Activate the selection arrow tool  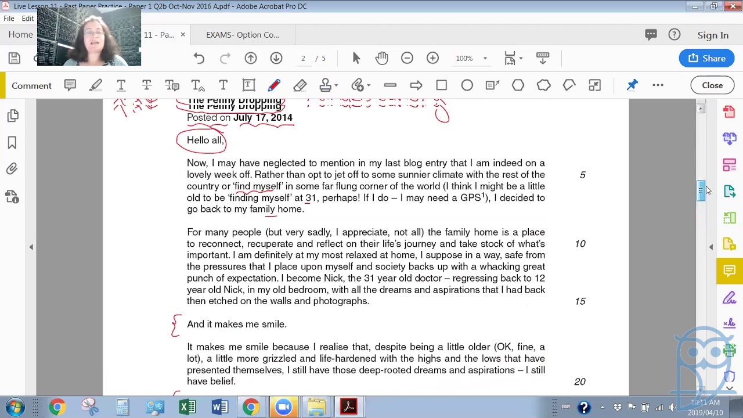point(356,58)
